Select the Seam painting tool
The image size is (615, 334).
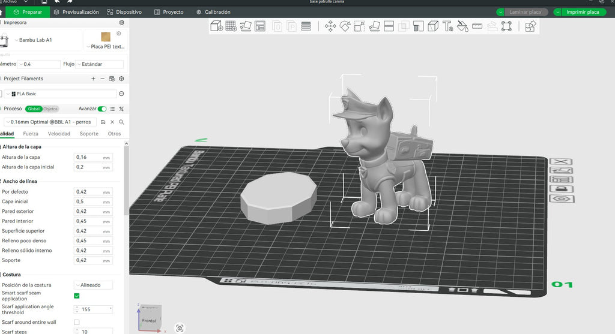point(433,26)
